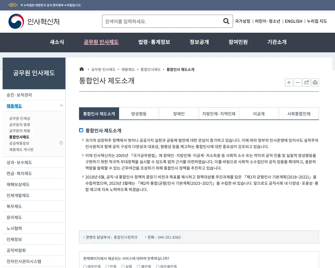Select the 보통 radio button
335x268 pixels.
pos(123,266)
